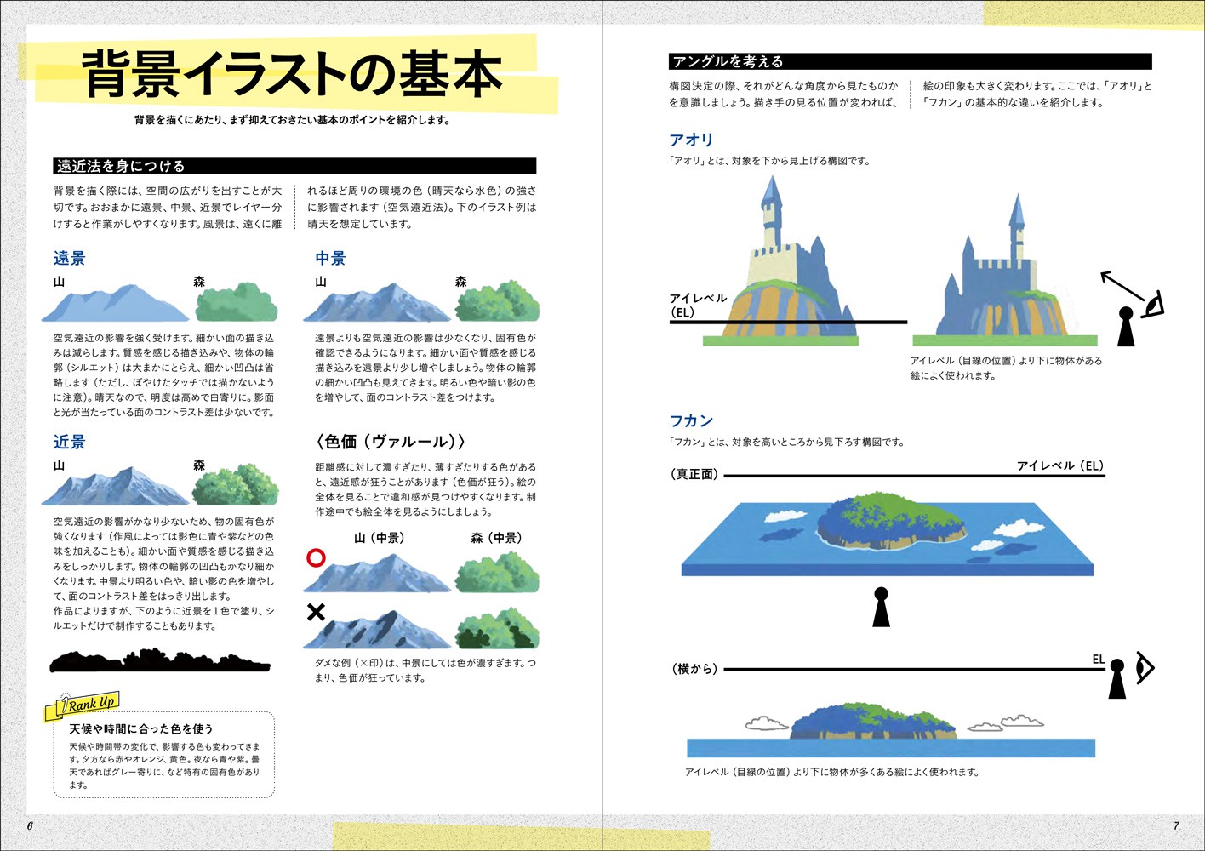Click the black X mark beside the bad example

click(x=316, y=612)
